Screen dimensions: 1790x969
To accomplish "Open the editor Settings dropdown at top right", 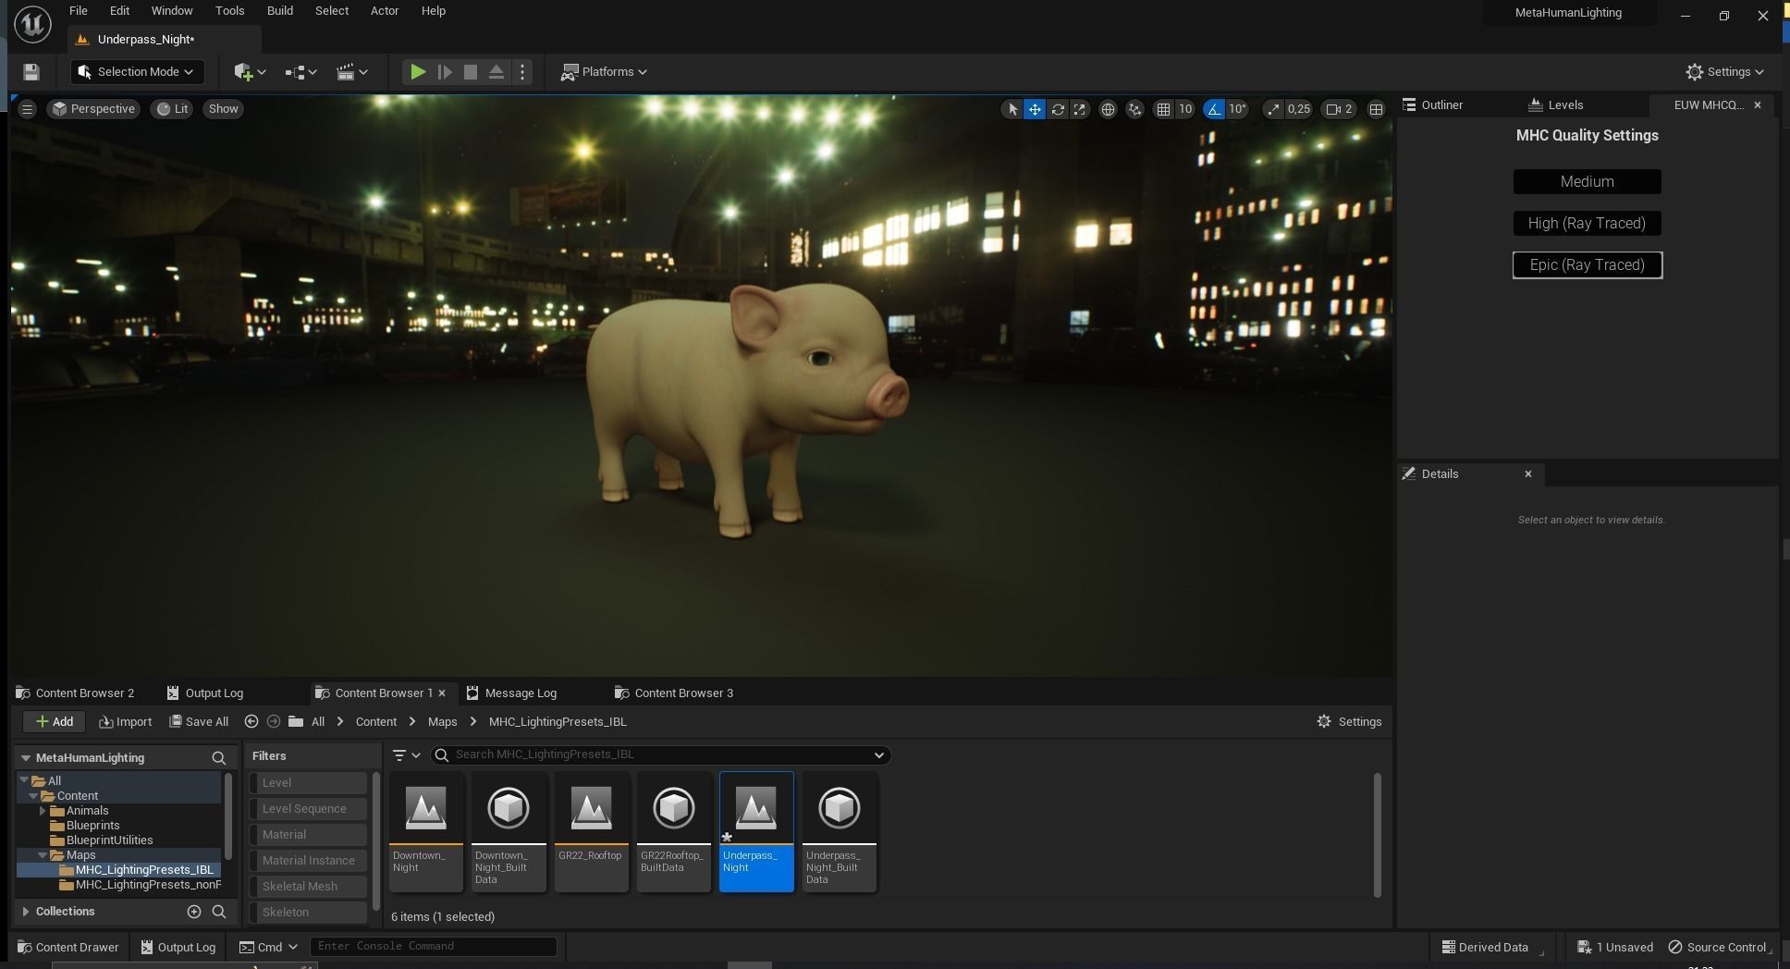I will [1724, 72].
